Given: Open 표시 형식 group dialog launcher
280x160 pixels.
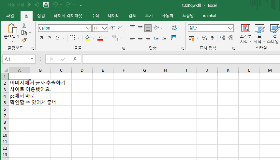Looking at the screenshot, I should 234,48.
